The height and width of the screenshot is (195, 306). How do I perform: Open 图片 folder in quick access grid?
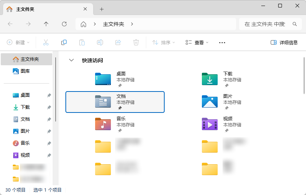click(x=222, y=102)
